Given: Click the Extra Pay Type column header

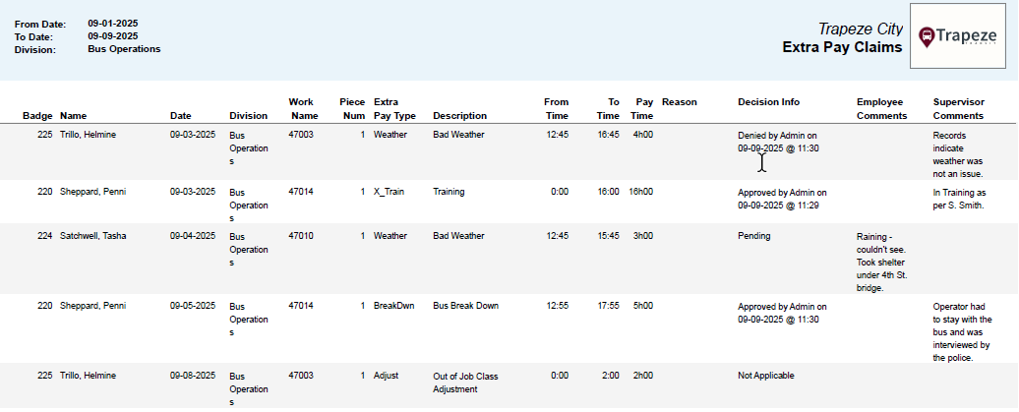Looking at the screenshot, I should (x=394, y=108).
